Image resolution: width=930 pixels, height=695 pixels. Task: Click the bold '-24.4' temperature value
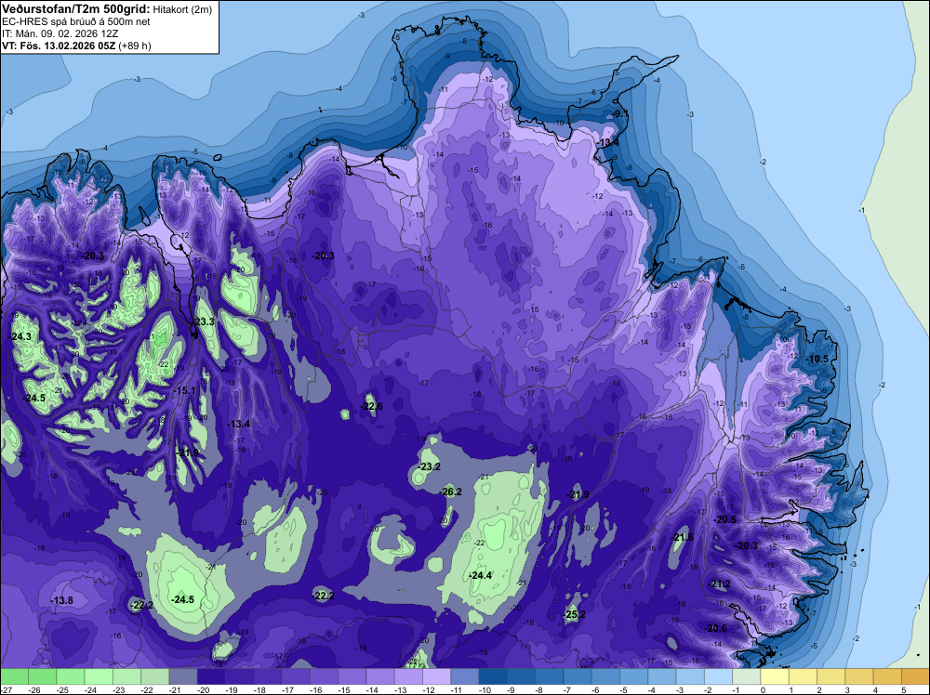tap(481, 575)
